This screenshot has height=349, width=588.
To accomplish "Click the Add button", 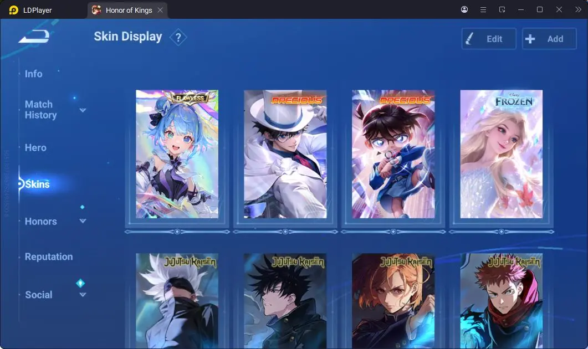I will click(549, 39).
